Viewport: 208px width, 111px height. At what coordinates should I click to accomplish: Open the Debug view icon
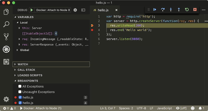(x=6, y=49)
